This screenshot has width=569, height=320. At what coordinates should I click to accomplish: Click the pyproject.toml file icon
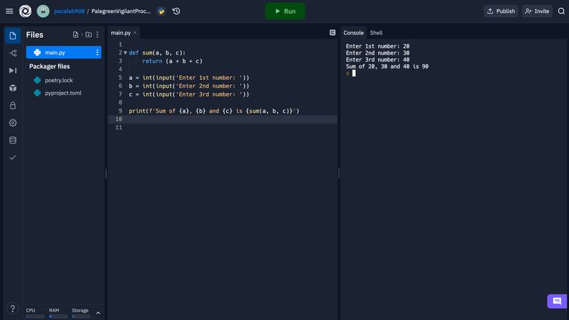click(x=37, y=93)
